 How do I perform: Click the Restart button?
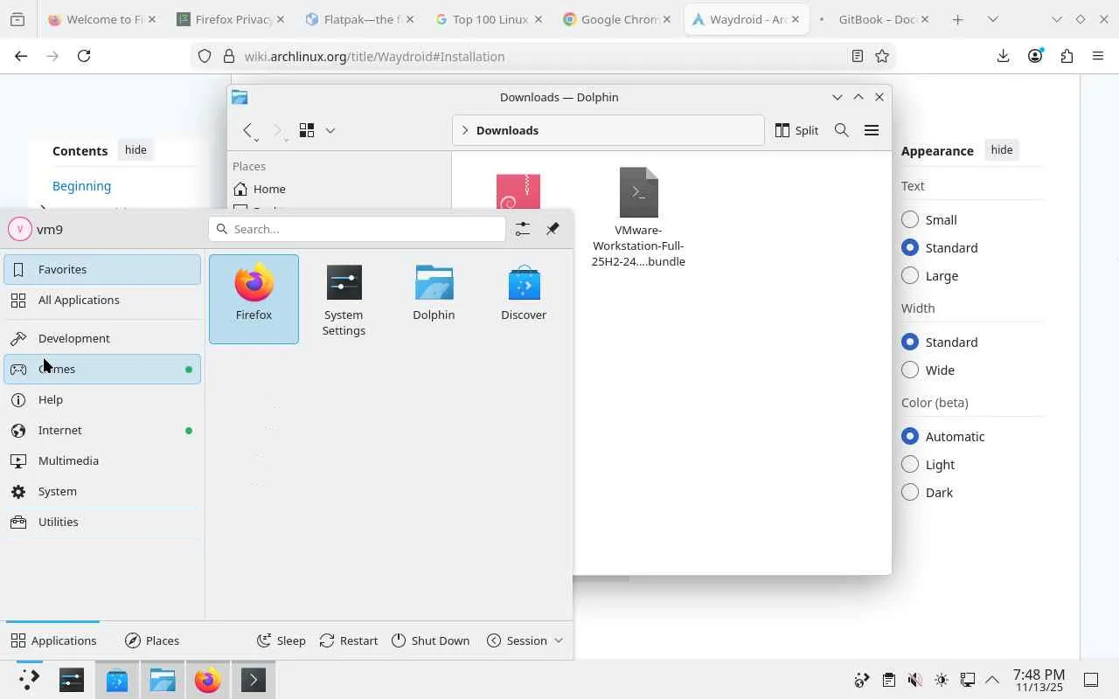[x=349, y=640]
